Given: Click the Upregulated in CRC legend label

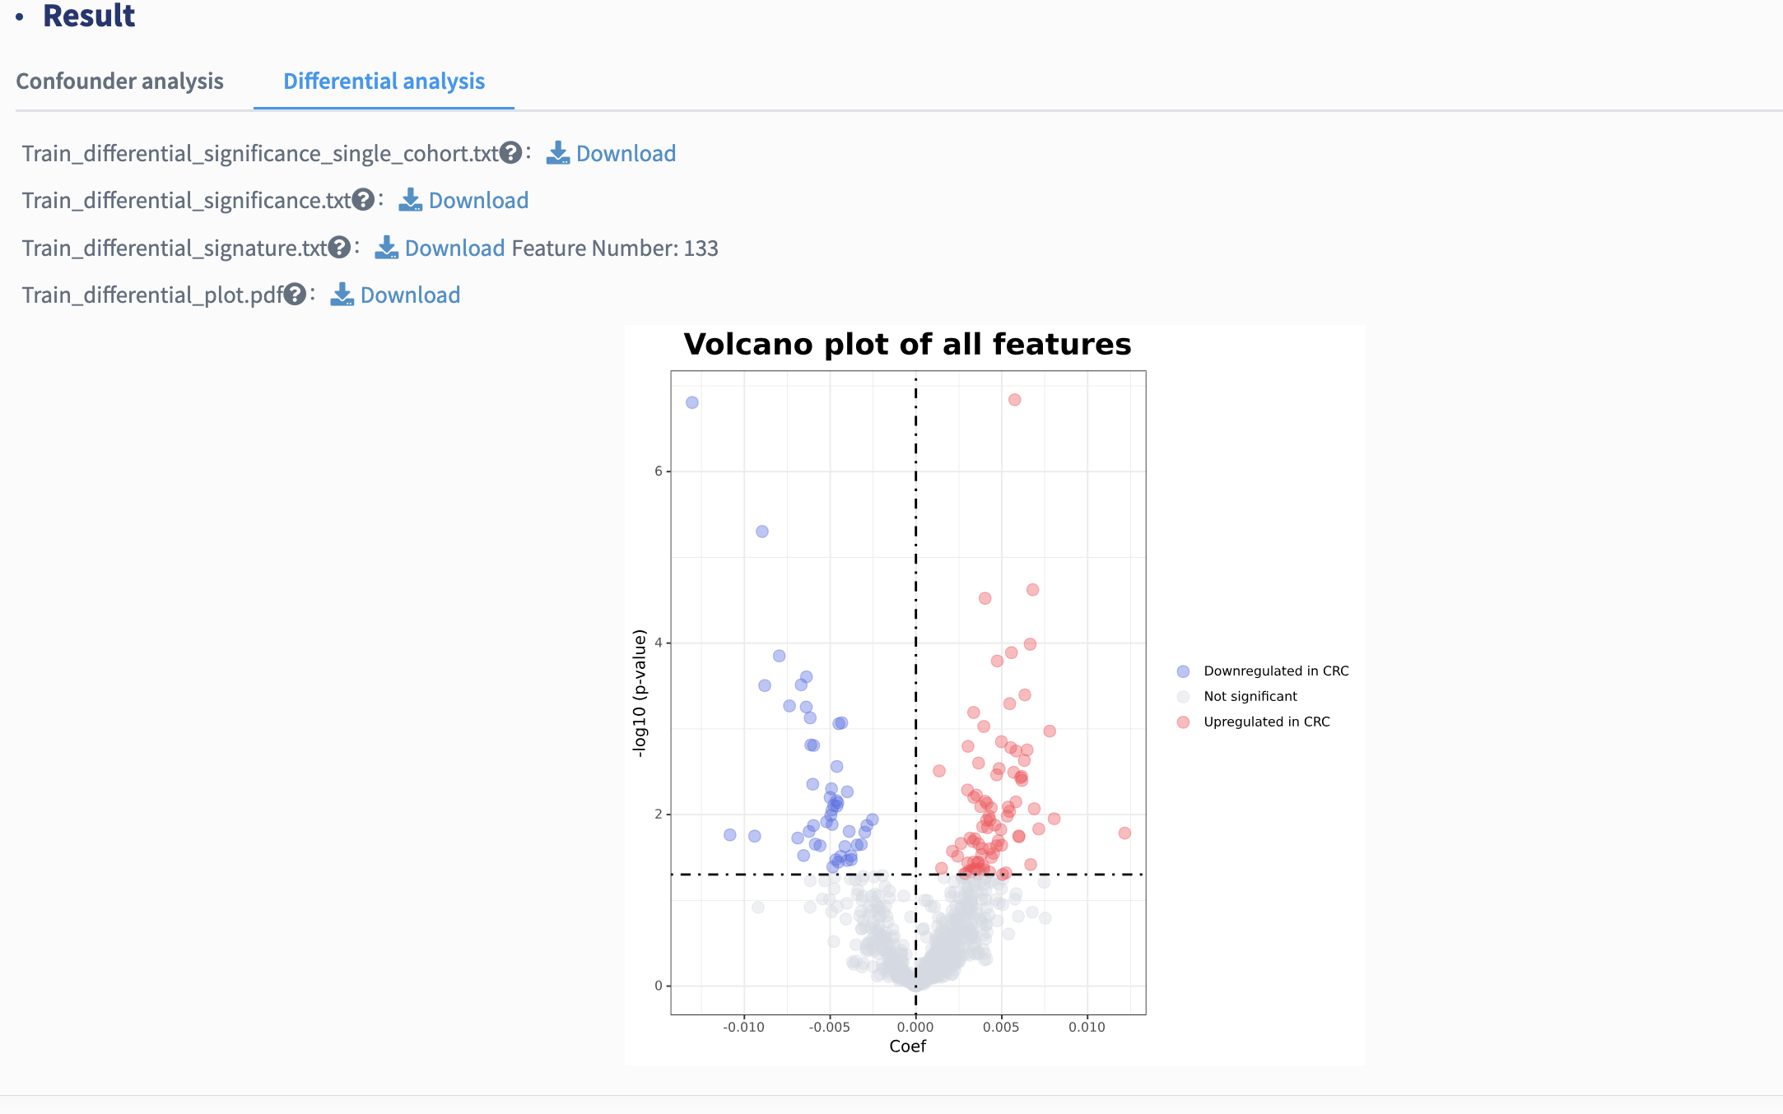Looking at the screenshot, I should [1267, 722].
